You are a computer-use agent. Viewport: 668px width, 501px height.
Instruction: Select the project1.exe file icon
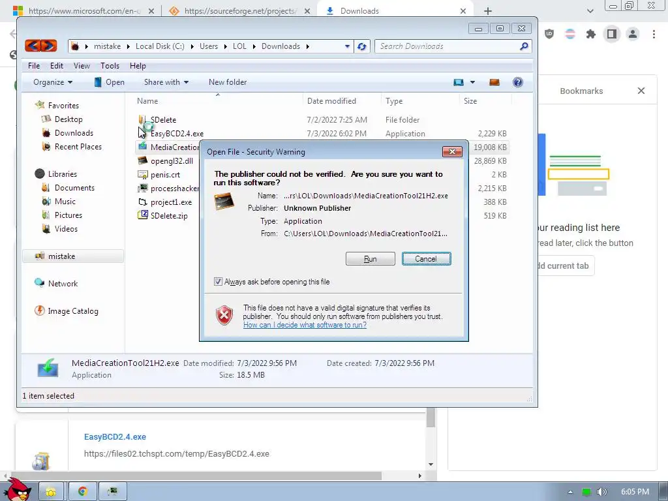coord(142,202)
